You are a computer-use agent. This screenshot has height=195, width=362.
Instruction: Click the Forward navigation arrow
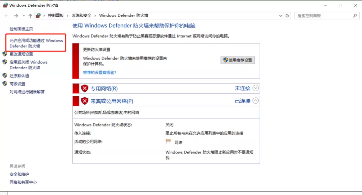(x=16, y=16)
